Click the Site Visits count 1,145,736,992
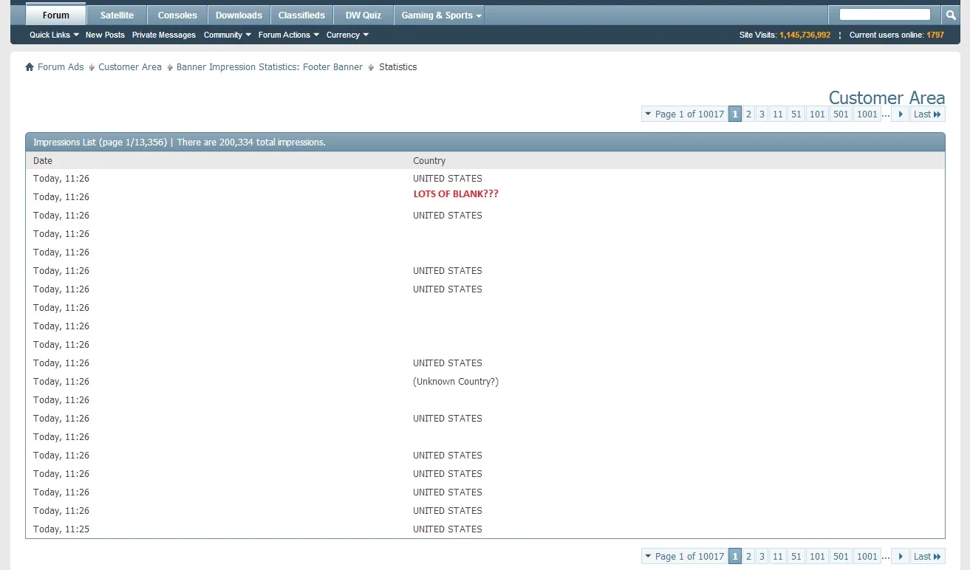Image resolution: width=970 pixels, height=570 pixels. click(805, 35)
